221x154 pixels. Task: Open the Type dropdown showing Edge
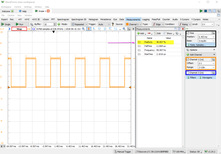pyautogui.click(x=158, y=24)
